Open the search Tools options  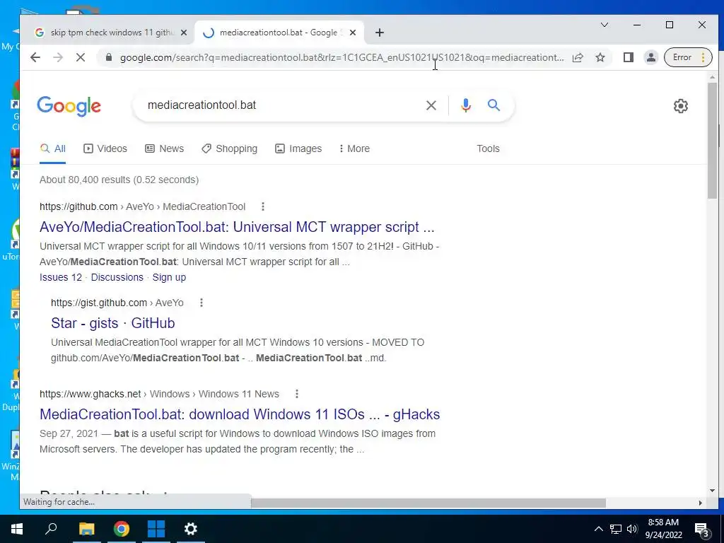488,148
